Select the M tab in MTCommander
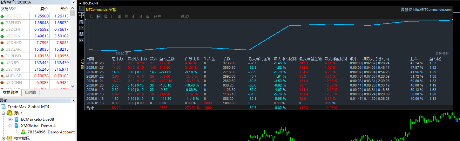The height and width of the screenshot is (141, 460). [x=140, y=16]
